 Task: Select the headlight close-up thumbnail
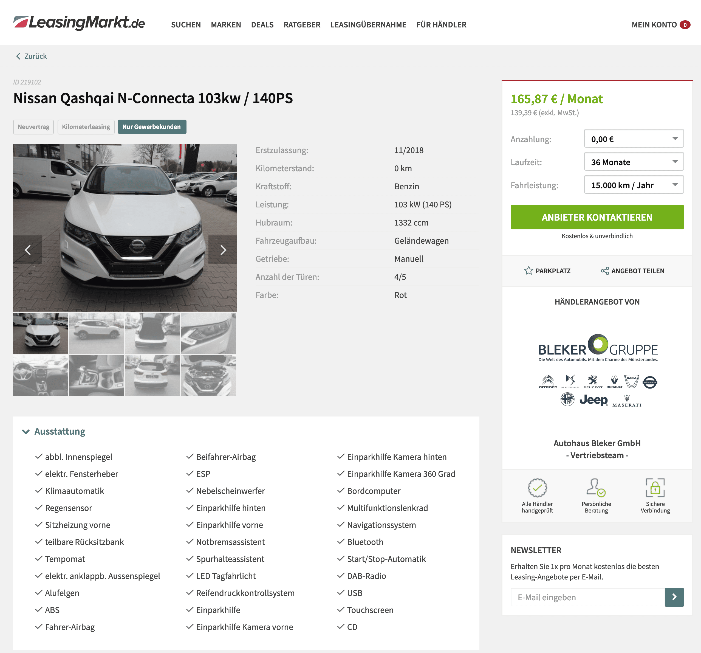coord(208,333)
